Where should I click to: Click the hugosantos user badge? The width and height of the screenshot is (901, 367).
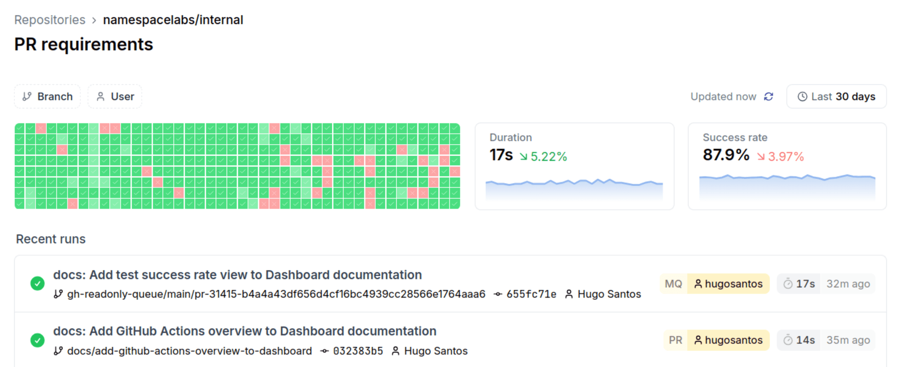pos(728,284)
